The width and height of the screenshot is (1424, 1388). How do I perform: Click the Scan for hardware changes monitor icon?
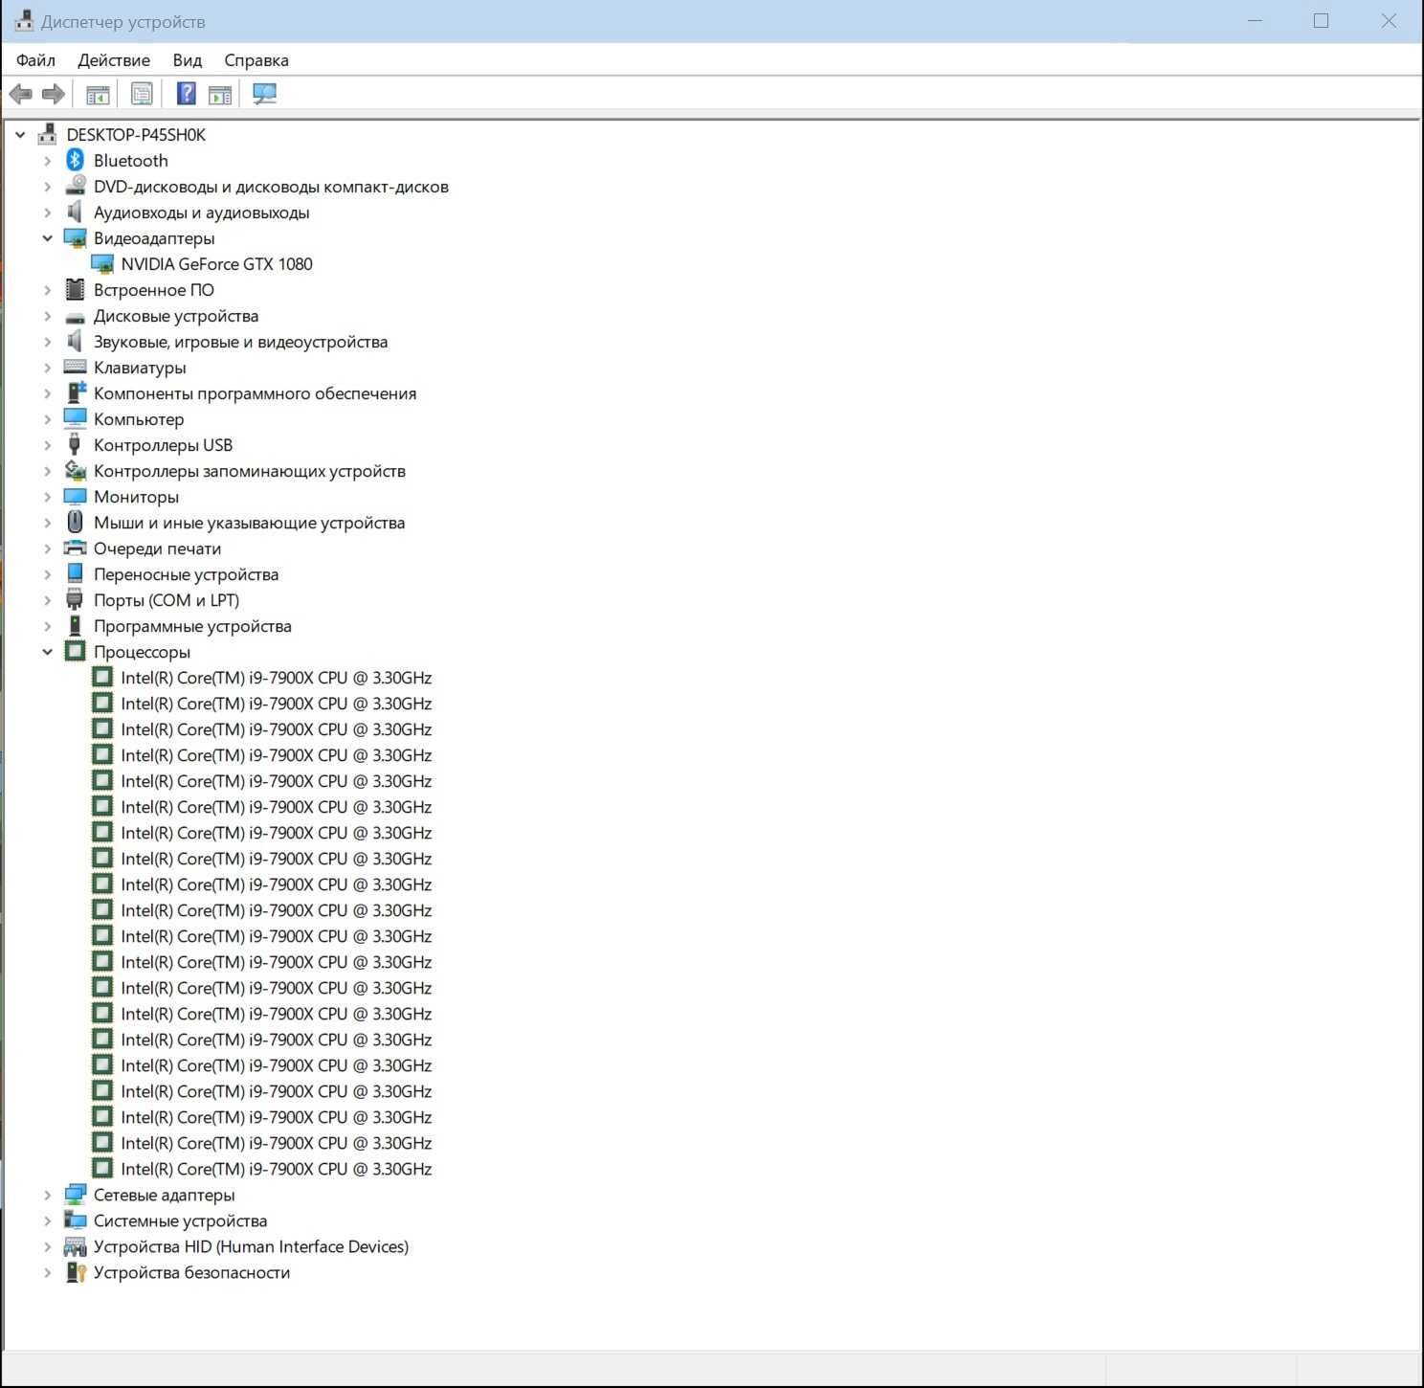click(x=264, y=94)
